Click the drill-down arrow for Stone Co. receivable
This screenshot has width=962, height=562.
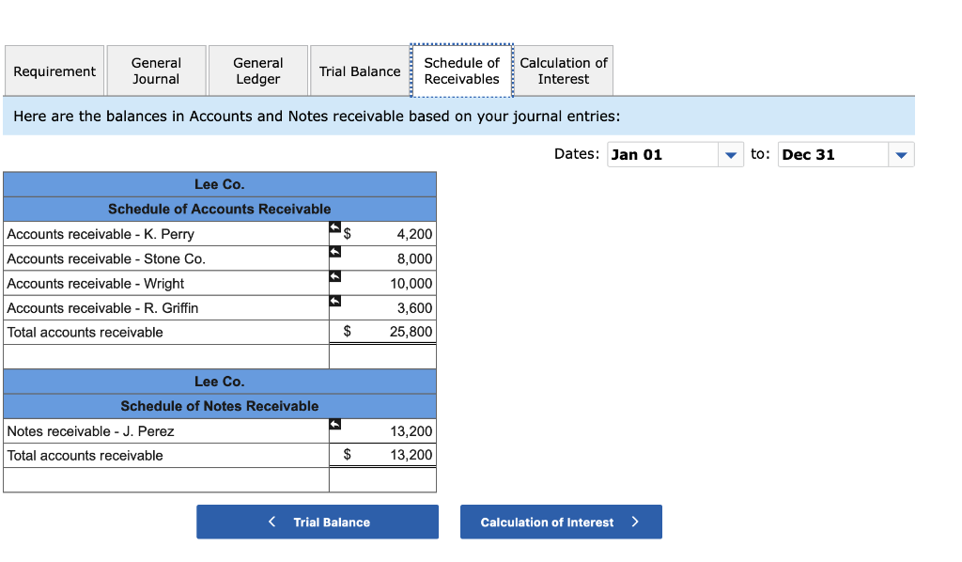[334, 252]
